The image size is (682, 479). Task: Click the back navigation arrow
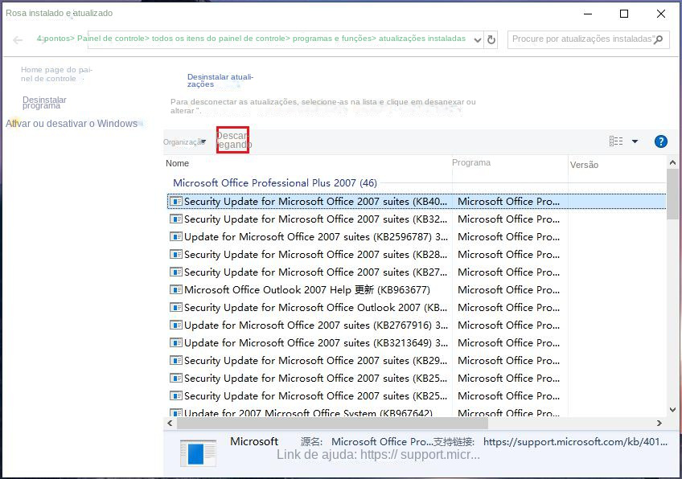18,40
